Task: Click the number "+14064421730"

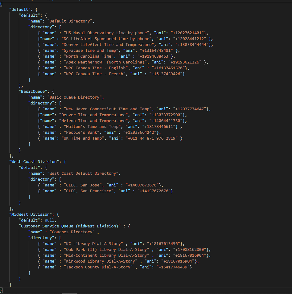Action: [x=166, y=121]
